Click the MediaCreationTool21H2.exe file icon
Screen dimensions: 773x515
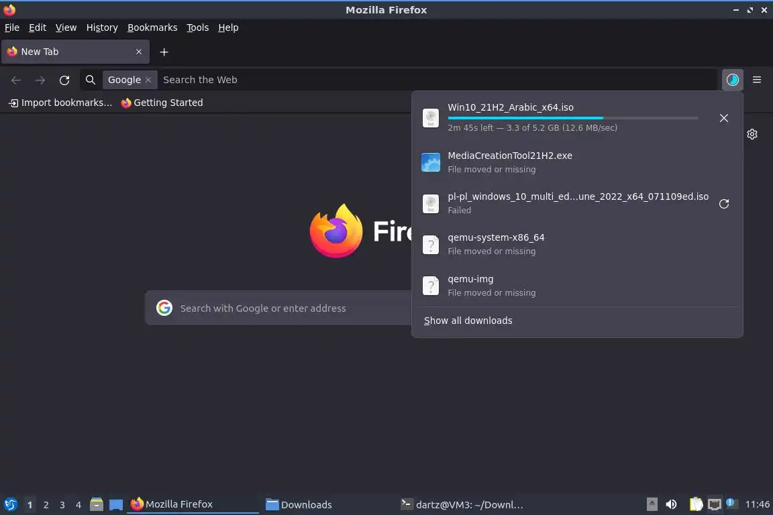pos(430,162)
